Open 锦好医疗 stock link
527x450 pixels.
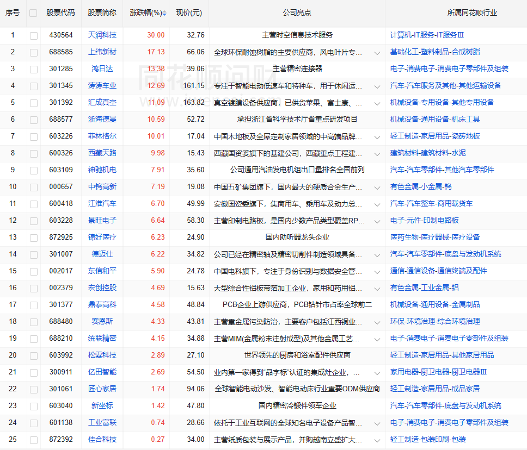pyautogui.click(x=102, y=237)
